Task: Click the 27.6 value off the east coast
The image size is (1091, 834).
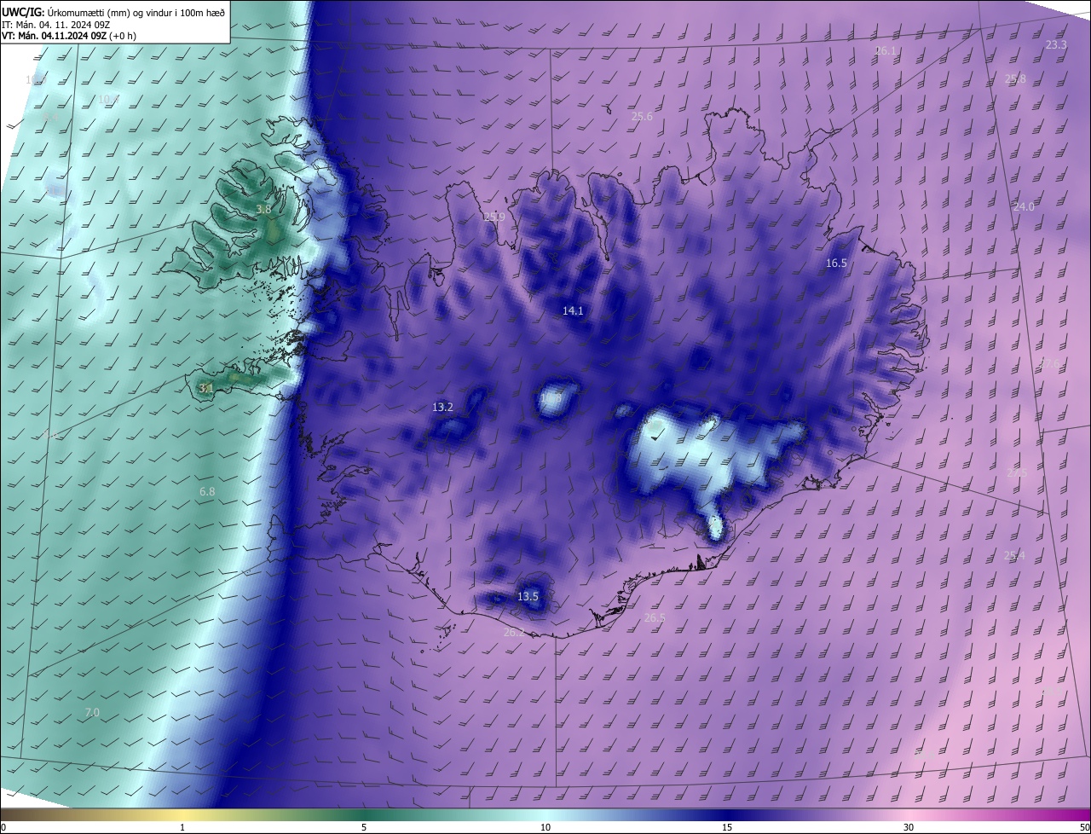Action: 1051,364
